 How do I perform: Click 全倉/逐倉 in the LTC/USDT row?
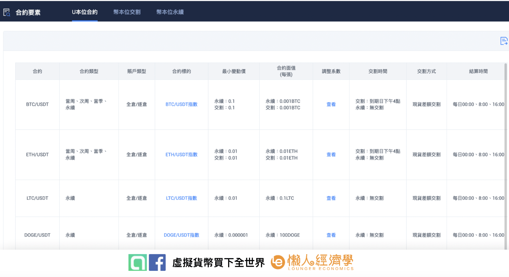(137, 198)
